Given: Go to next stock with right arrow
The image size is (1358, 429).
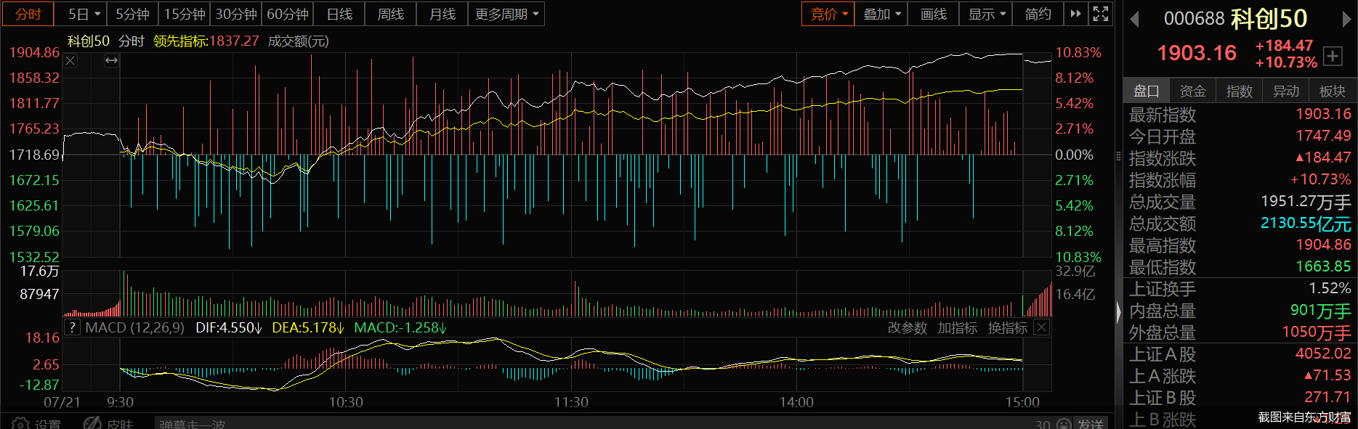Looking at the screenshot, I should (1346, 20).
